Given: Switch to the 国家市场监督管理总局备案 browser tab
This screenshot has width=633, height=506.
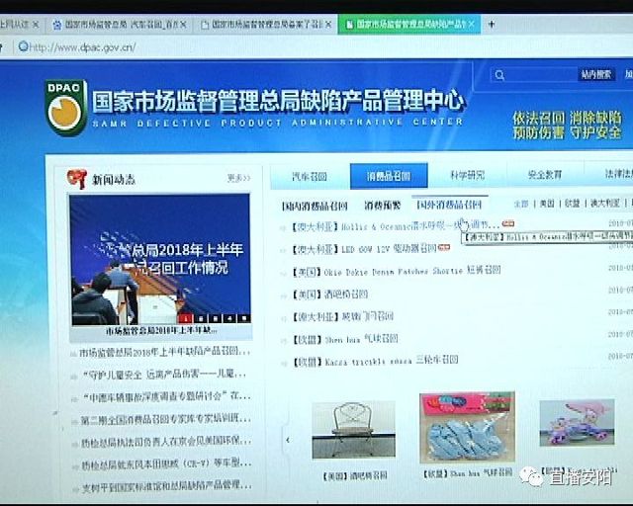Looking at the screenshot, I should point(264,25).
